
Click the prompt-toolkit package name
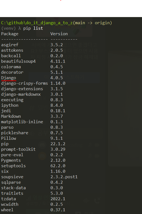[x=18, y=149]
